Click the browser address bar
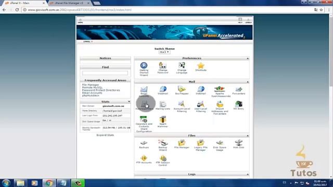Image resolution: width=333 pixels, height=187 pixels. (168, 10)
